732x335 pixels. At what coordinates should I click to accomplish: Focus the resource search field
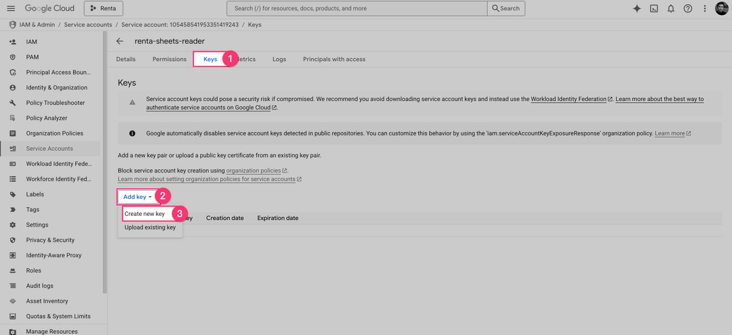pos(357,8)
